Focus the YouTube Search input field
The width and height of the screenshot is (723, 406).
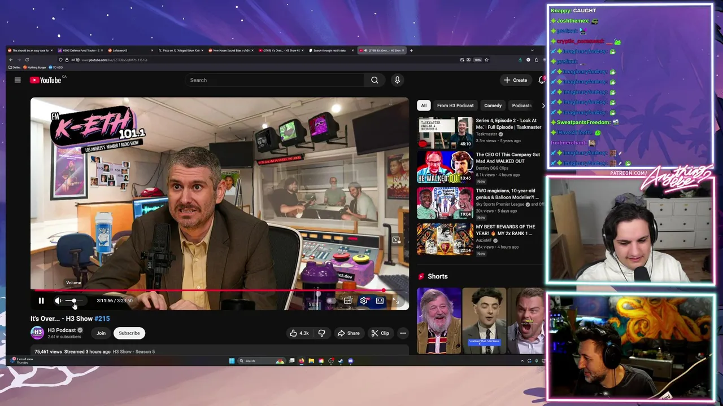coord(275,80)
